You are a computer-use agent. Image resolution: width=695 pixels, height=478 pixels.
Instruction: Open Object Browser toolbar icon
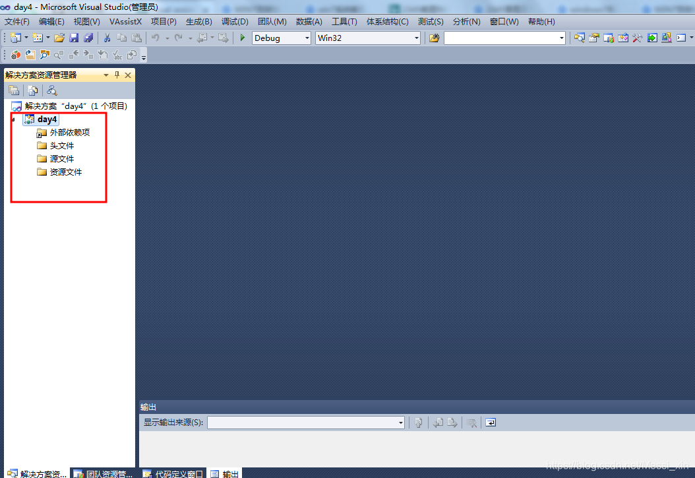[623, 38]
